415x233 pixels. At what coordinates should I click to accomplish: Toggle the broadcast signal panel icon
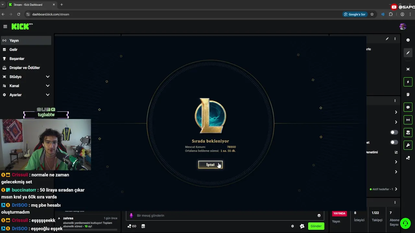coord(408,120)
